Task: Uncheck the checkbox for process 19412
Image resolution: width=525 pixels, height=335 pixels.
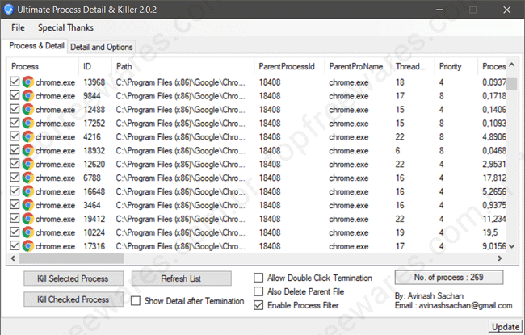Action: pyautogui.click(x=15, y=218)
